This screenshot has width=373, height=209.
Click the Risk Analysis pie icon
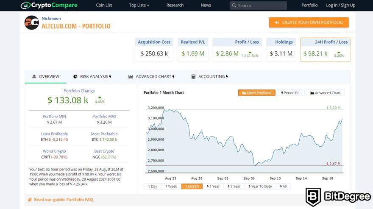[75, 76]
